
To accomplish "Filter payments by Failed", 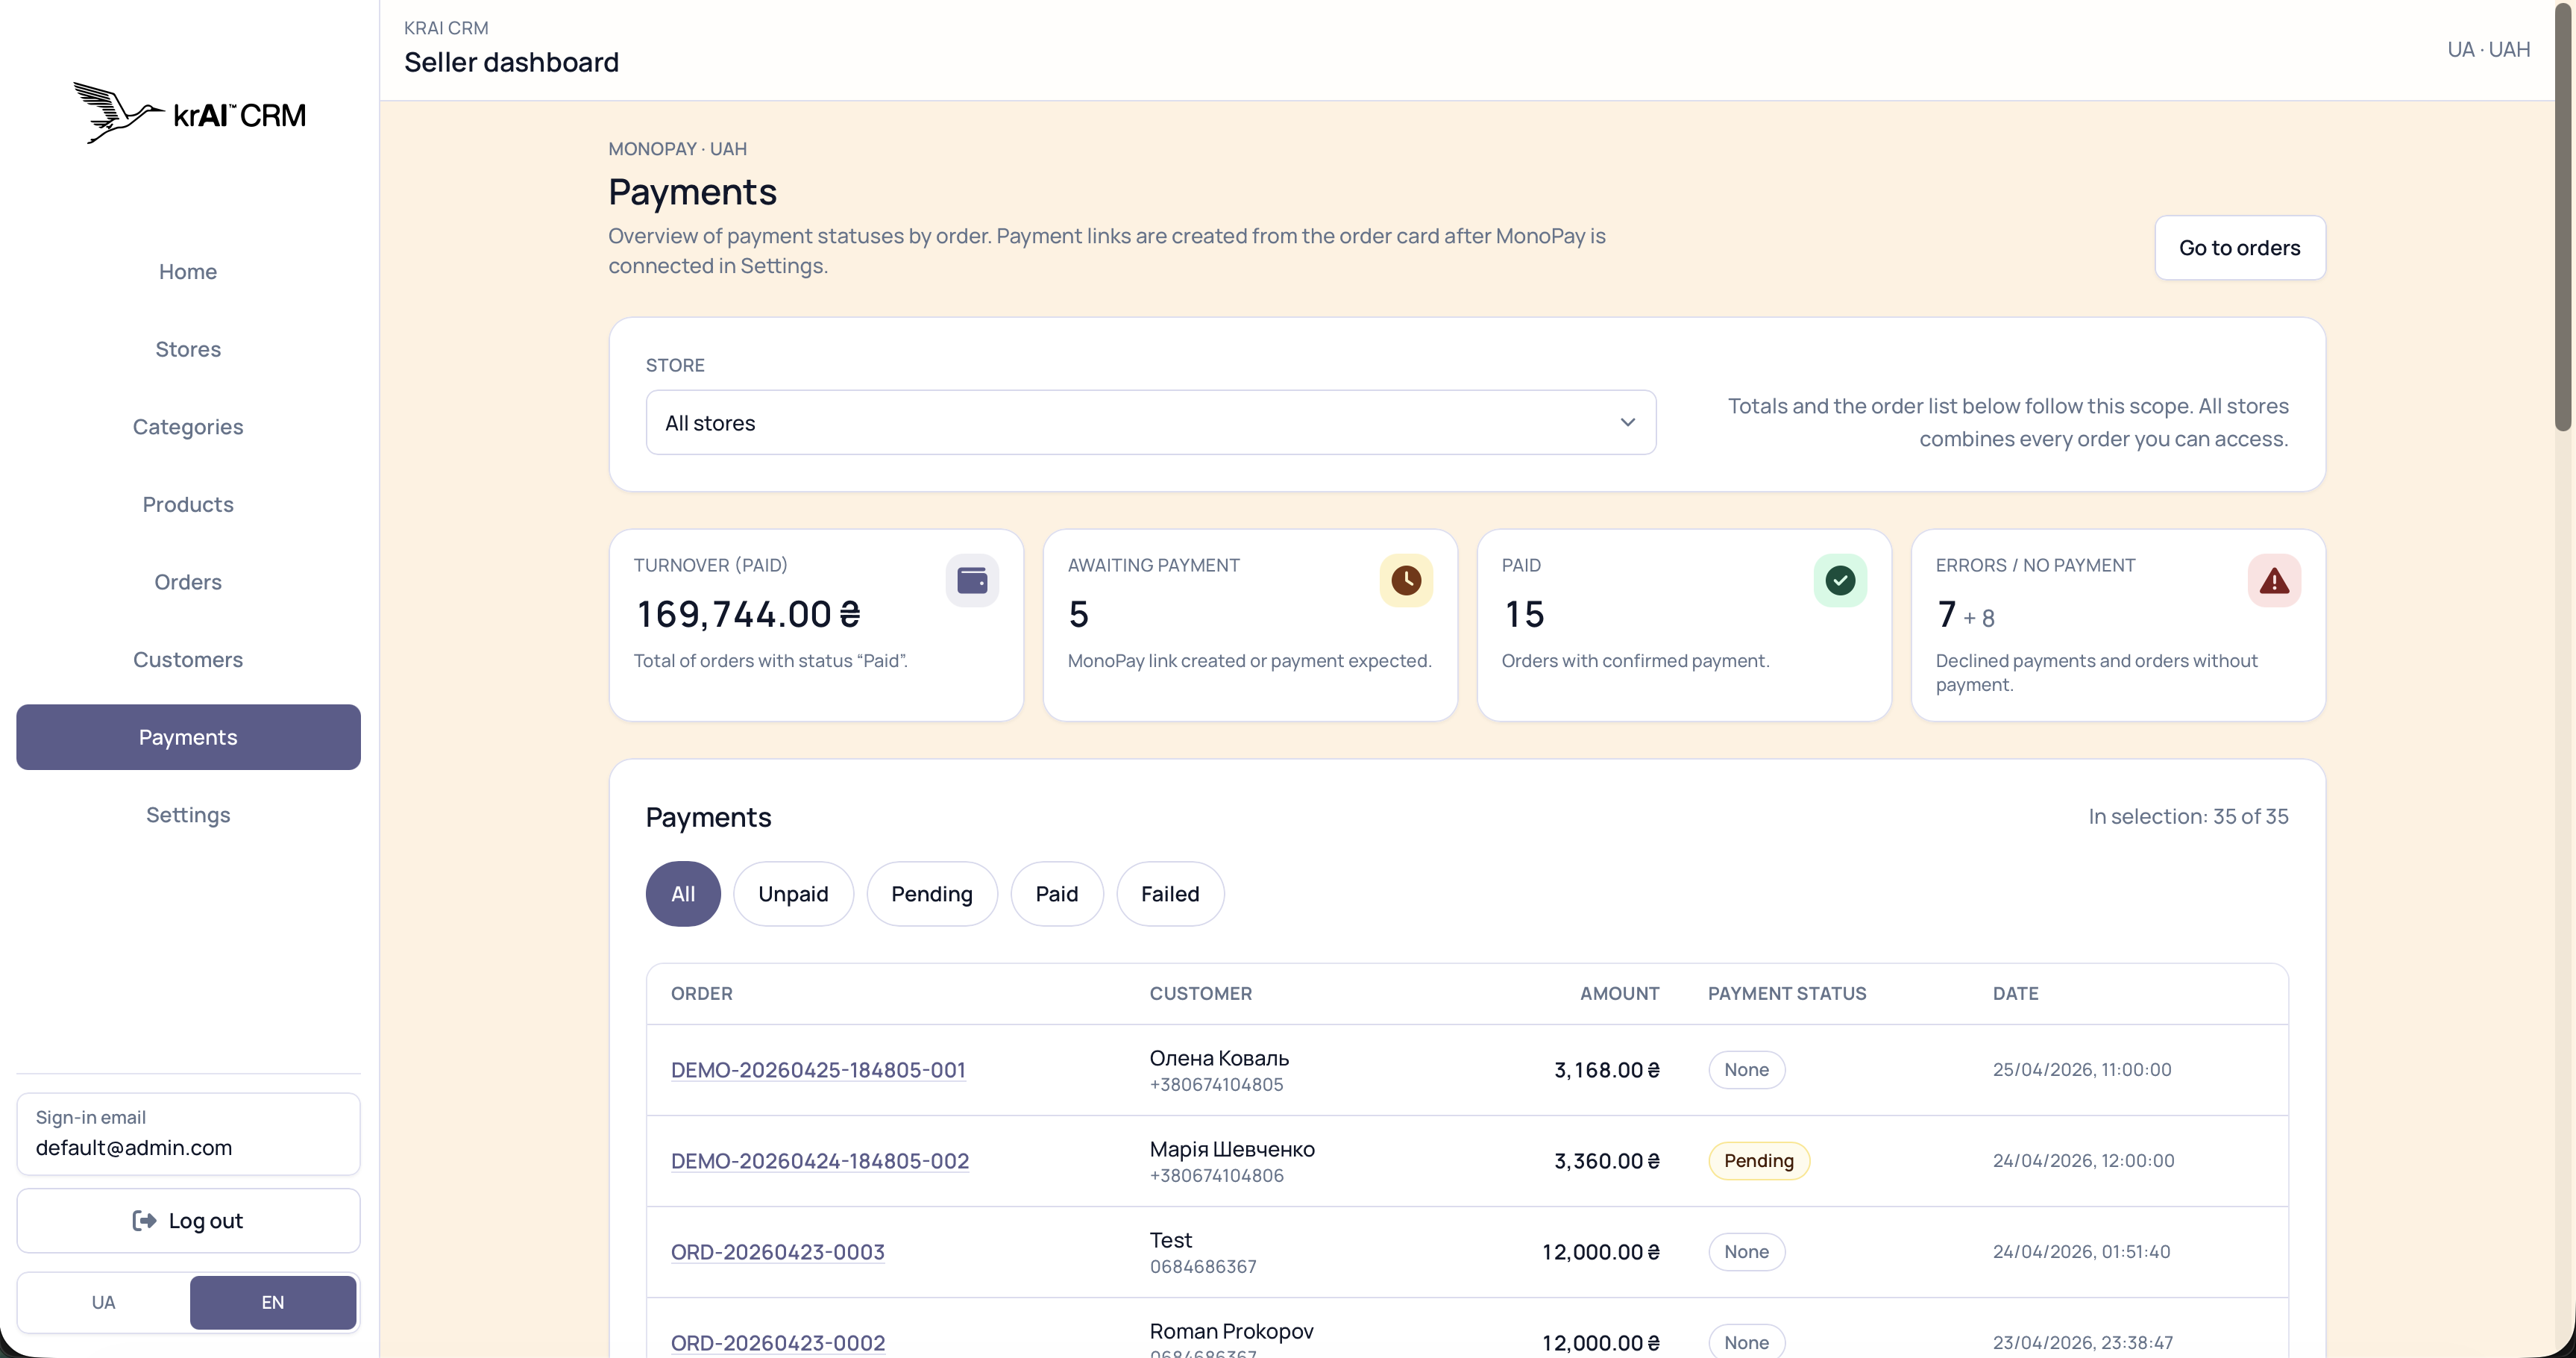I will coord(1170,894).
